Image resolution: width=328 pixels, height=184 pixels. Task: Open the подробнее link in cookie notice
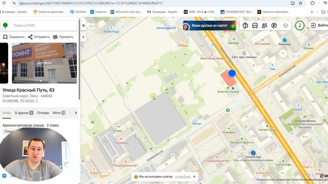click(x=182, y=177)
